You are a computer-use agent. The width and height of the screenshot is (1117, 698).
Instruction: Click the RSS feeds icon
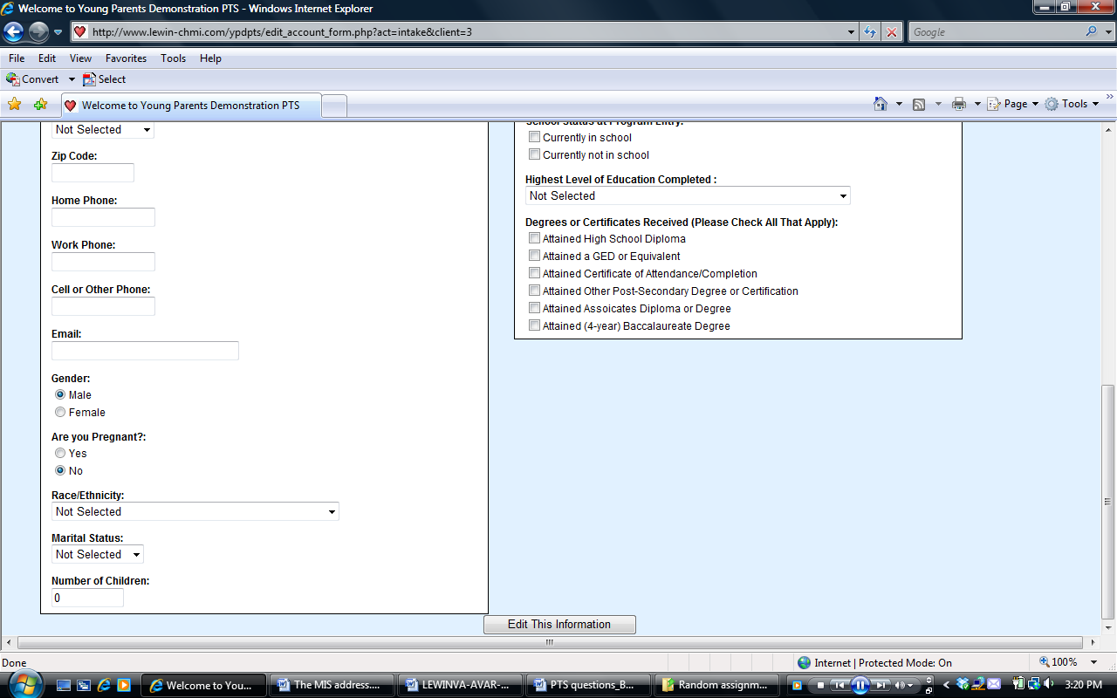(x=919, y=104)
